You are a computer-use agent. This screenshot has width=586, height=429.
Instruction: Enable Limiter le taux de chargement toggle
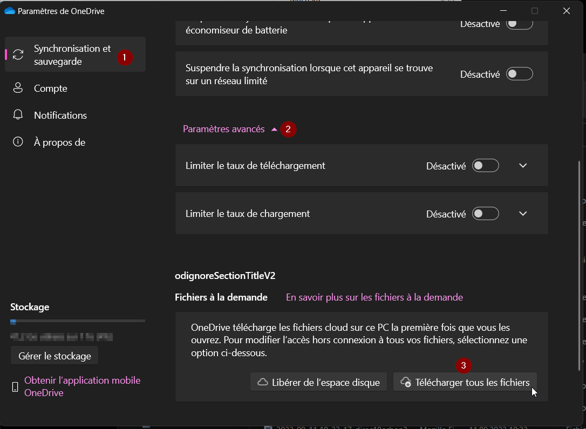[485, 214]
